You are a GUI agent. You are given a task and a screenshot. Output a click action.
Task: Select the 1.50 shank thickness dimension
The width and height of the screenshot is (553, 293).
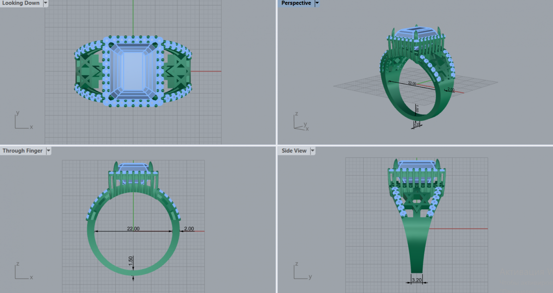131,261
